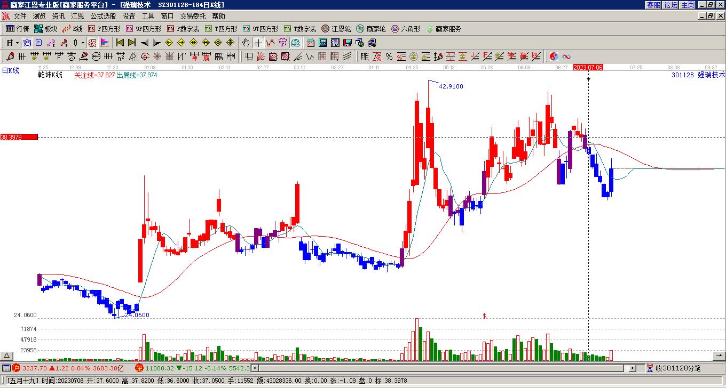
Task: Jump to first bar with skip-start icon
Action: (120, 43)
